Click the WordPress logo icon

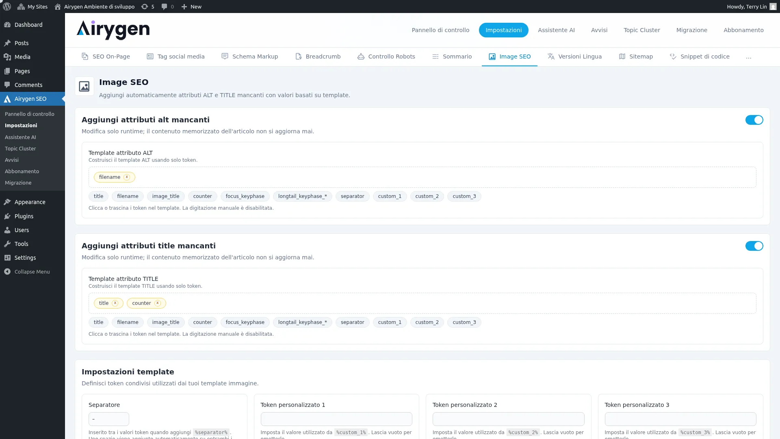(x=7, y=7)
